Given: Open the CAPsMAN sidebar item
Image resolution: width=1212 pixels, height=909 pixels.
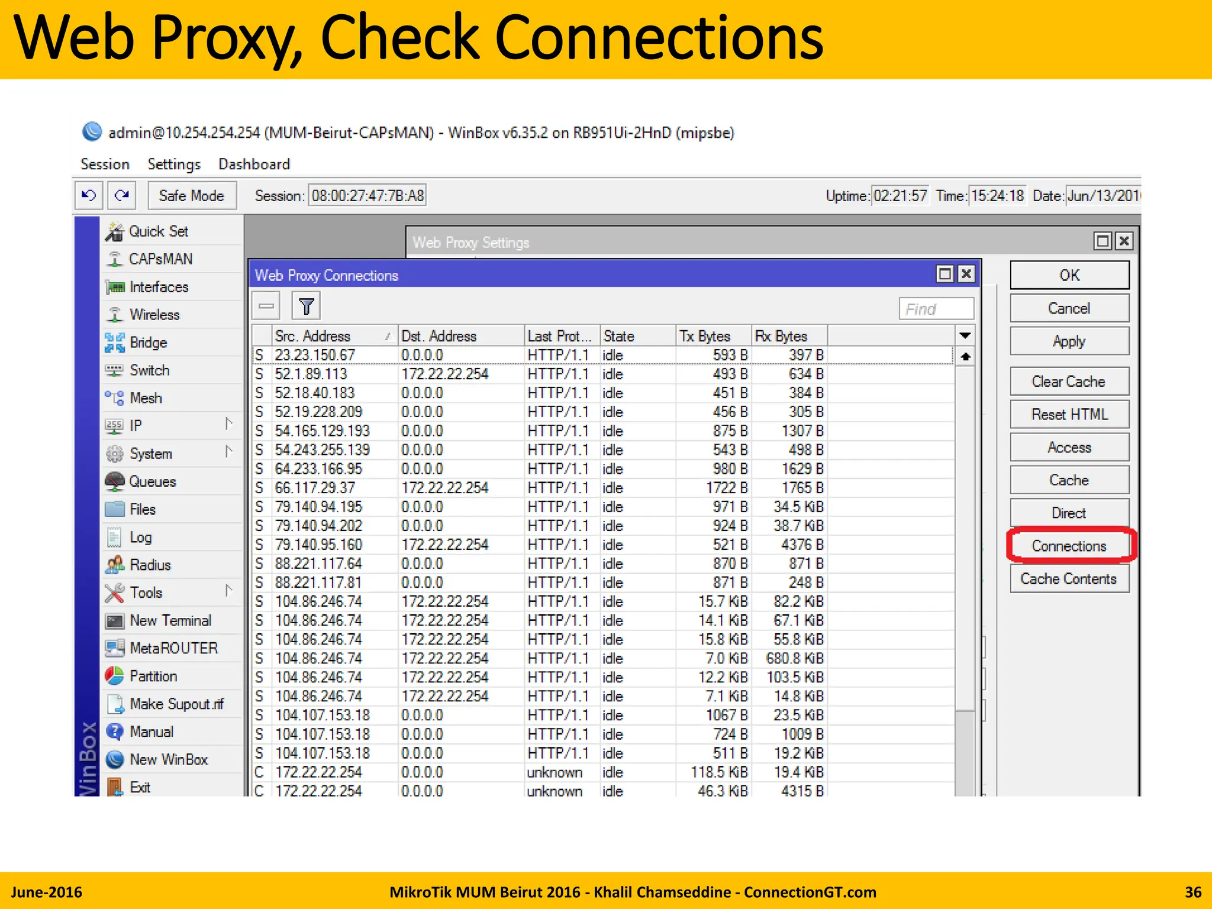Looking at the screenshot, I should tap(160, 259).
